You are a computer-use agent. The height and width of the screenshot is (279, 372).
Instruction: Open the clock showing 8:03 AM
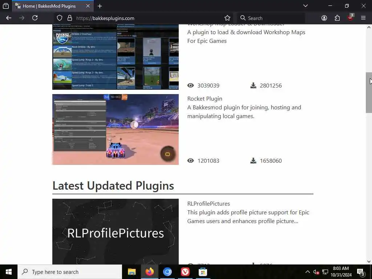tap(341, 272)
